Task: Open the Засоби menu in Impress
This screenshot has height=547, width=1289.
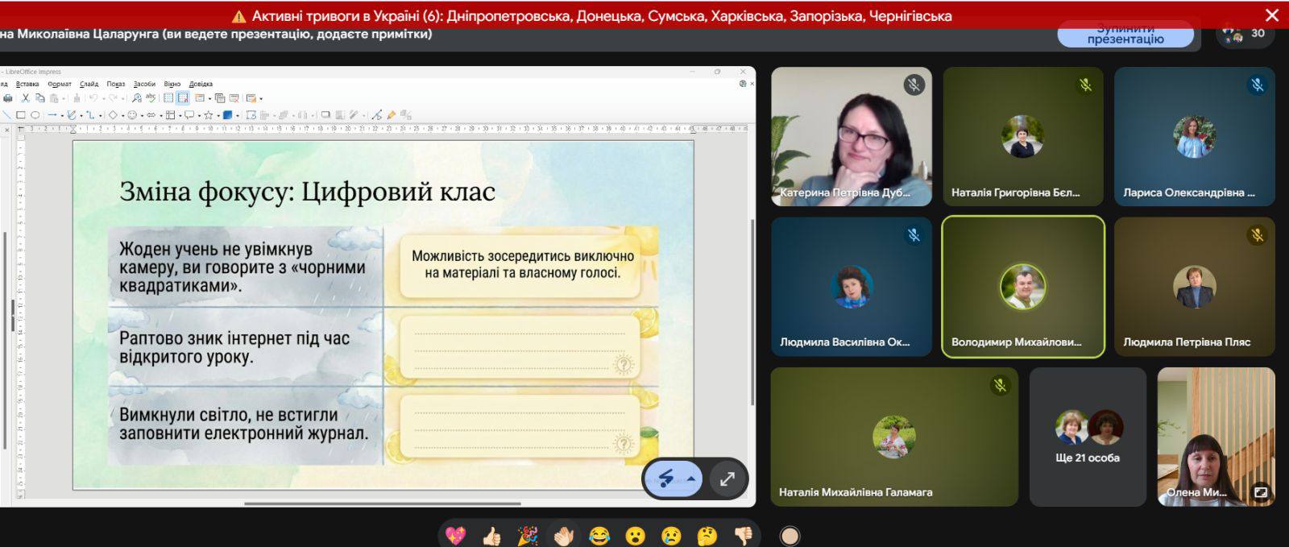Action: [144, 84]
